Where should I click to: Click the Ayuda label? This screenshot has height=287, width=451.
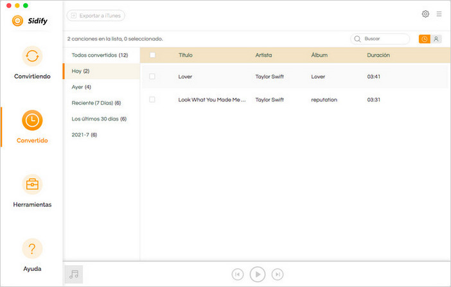pyautogui.click(x=32, y=269)
